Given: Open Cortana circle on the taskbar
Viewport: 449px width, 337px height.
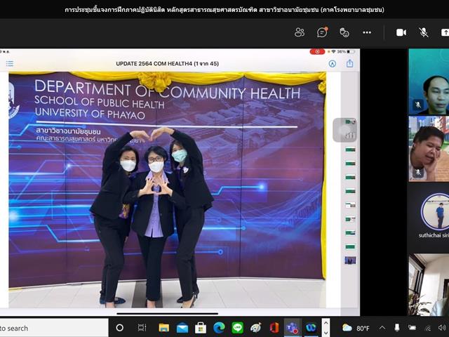Looking at the screenshot, I should pos(120,328).
